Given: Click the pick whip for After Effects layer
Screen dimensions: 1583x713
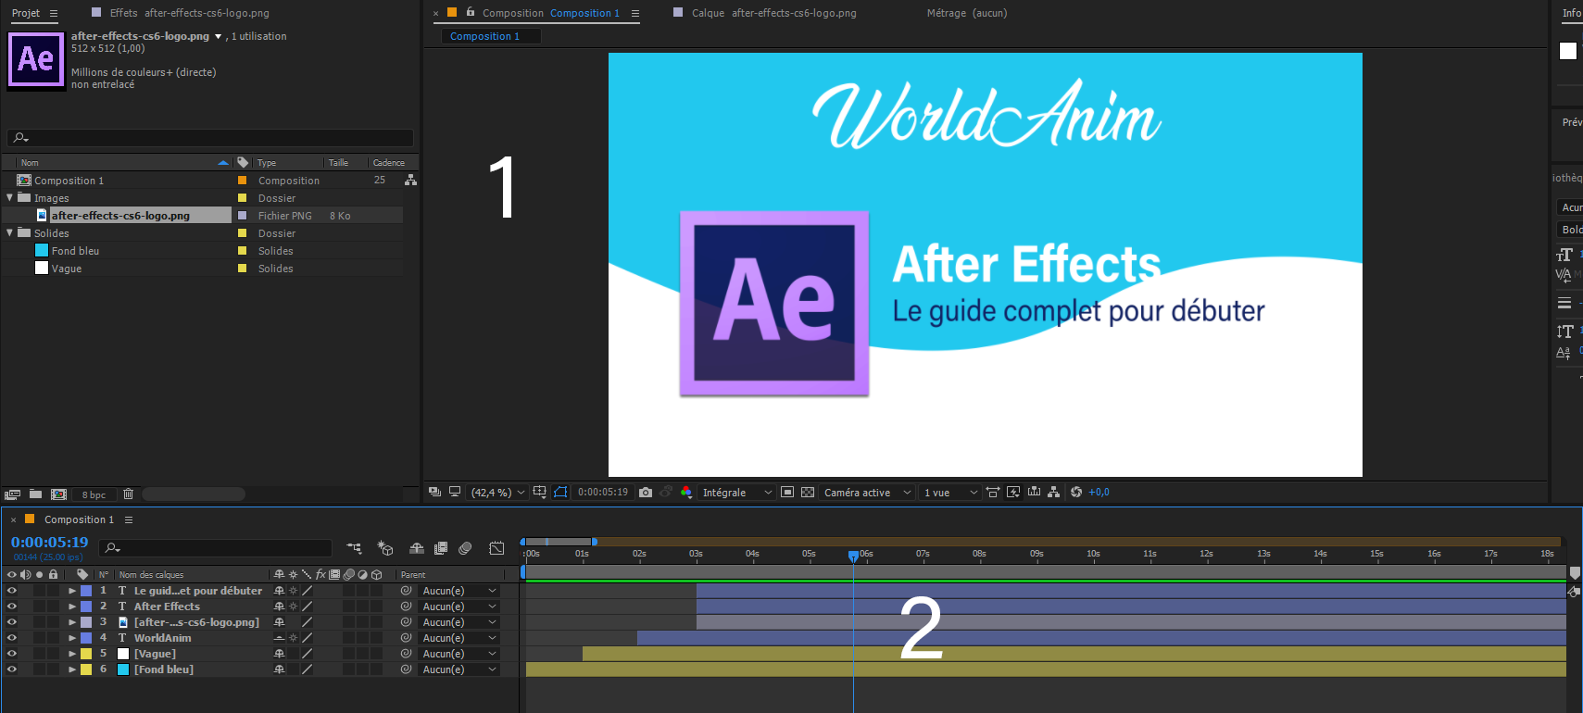Looking at the screenshot, I should pos(406,607).
